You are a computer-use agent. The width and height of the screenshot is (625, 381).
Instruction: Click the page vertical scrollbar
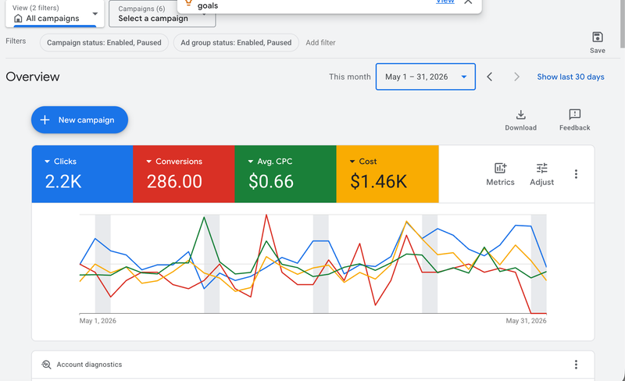pyautogui.click(x=622, y=24)
